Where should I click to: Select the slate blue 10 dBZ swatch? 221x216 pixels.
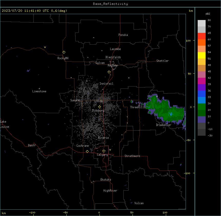[x=202, y=120]
